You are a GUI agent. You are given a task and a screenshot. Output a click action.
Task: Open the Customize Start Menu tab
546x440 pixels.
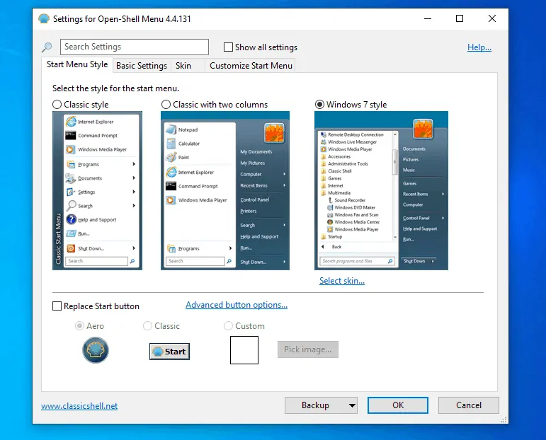click(x=251, y=66)
